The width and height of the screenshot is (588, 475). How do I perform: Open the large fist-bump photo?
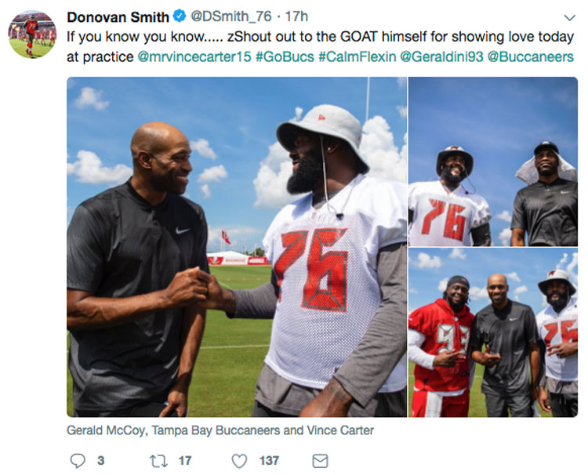pyautogui.click(x=237, y=247)
